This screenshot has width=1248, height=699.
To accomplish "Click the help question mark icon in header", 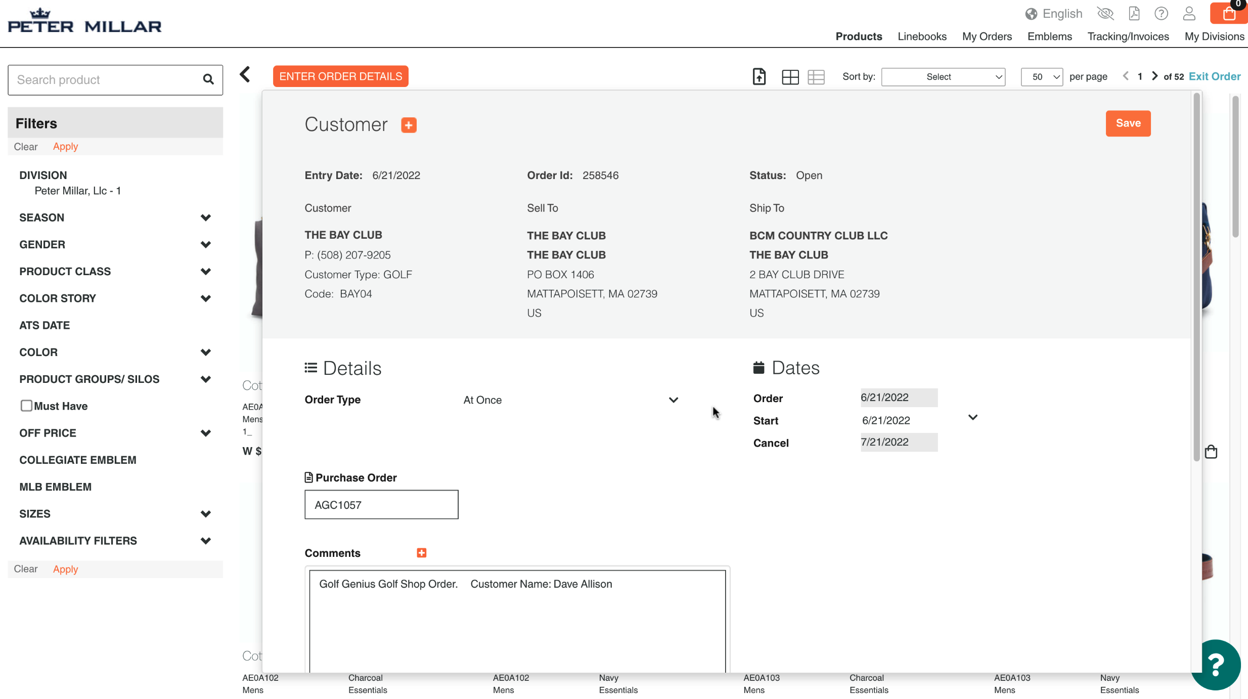I will (x=1161, y=14).
